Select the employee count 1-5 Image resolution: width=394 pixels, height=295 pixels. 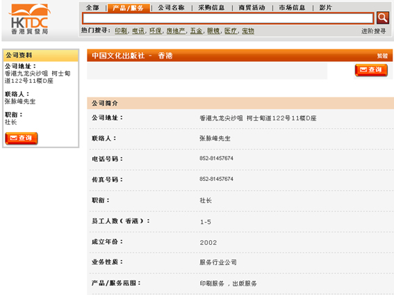pyautogui.click(x=206, y=222)
